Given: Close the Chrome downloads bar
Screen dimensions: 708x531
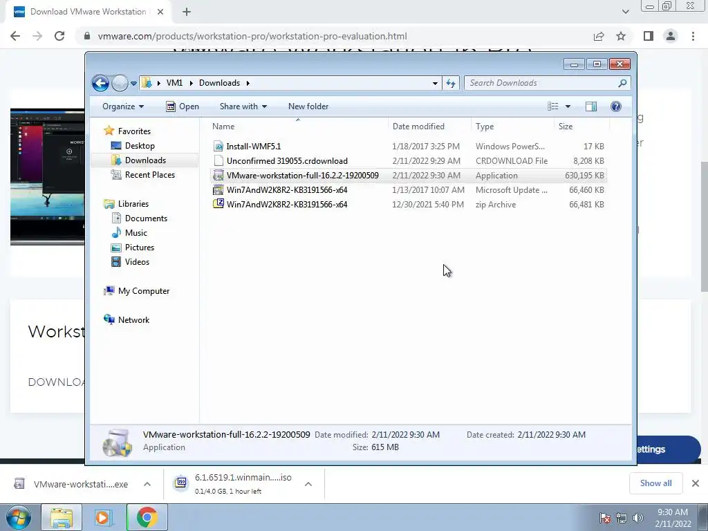Looking at the screenshot, I should pyautogui.click(x=696, y=483).
